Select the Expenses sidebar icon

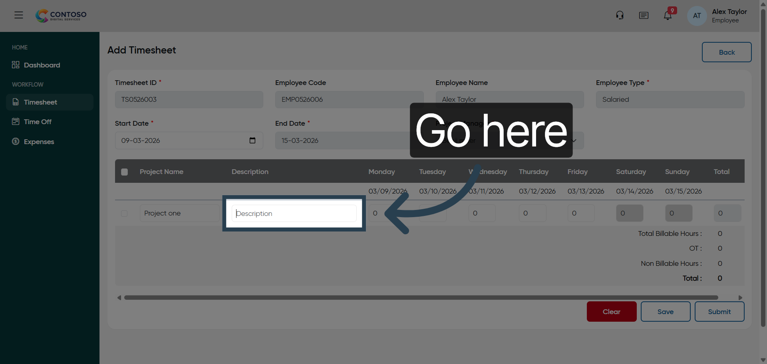tap(15, 142)
